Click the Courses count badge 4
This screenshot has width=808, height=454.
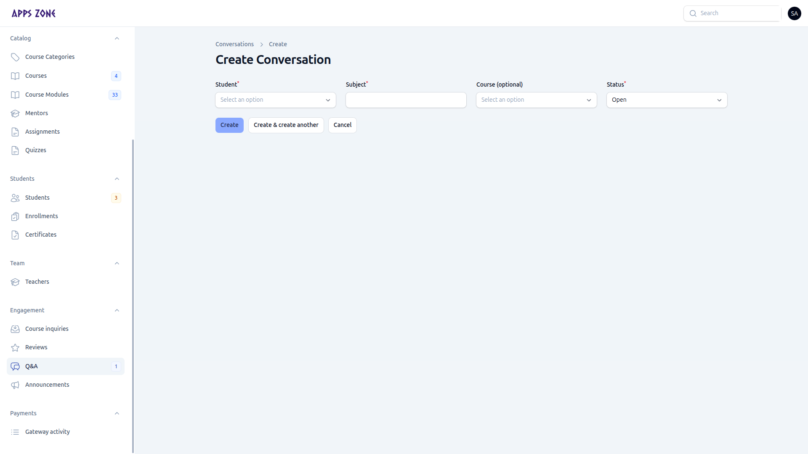click(116, 76)
